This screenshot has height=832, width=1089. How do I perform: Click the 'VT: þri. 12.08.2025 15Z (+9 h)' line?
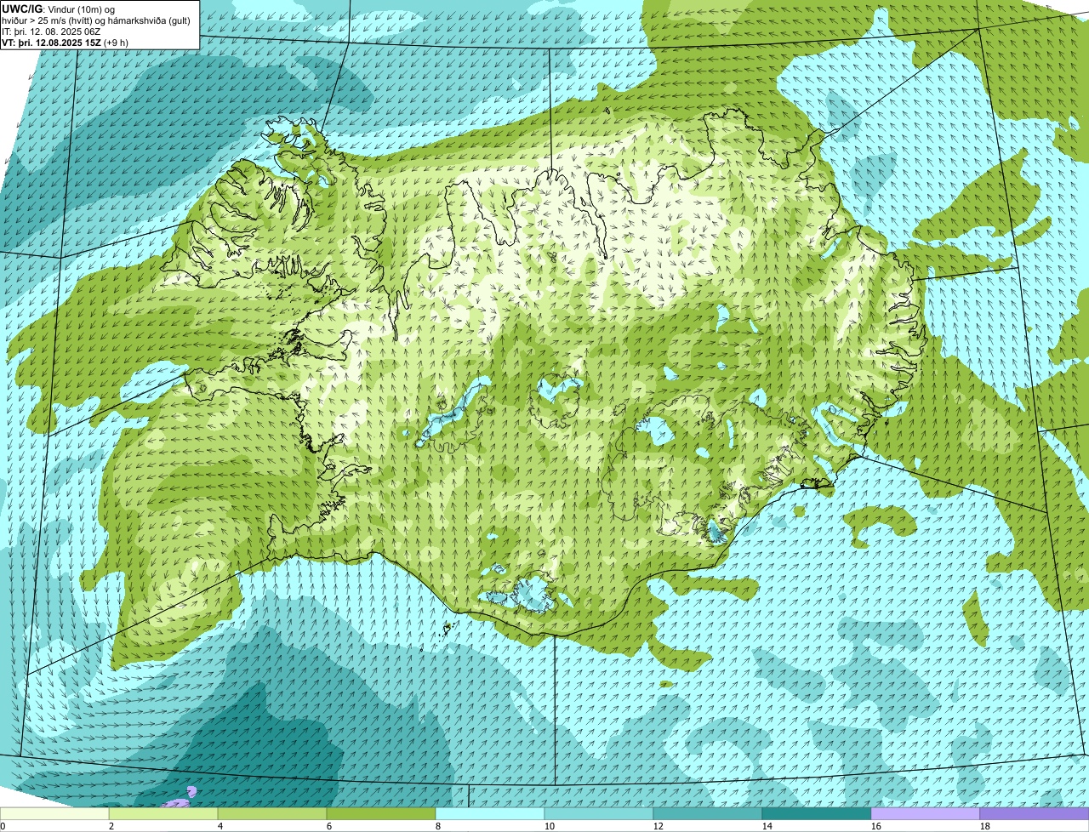[66, 43]
